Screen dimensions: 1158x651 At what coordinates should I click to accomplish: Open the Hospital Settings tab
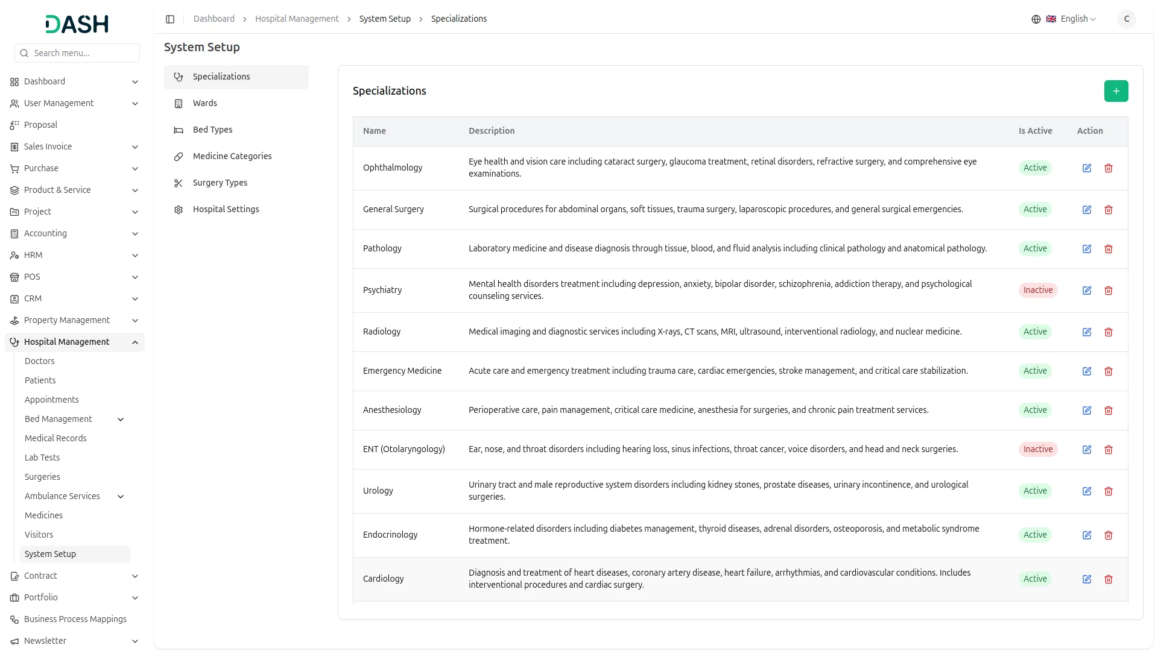236,210
